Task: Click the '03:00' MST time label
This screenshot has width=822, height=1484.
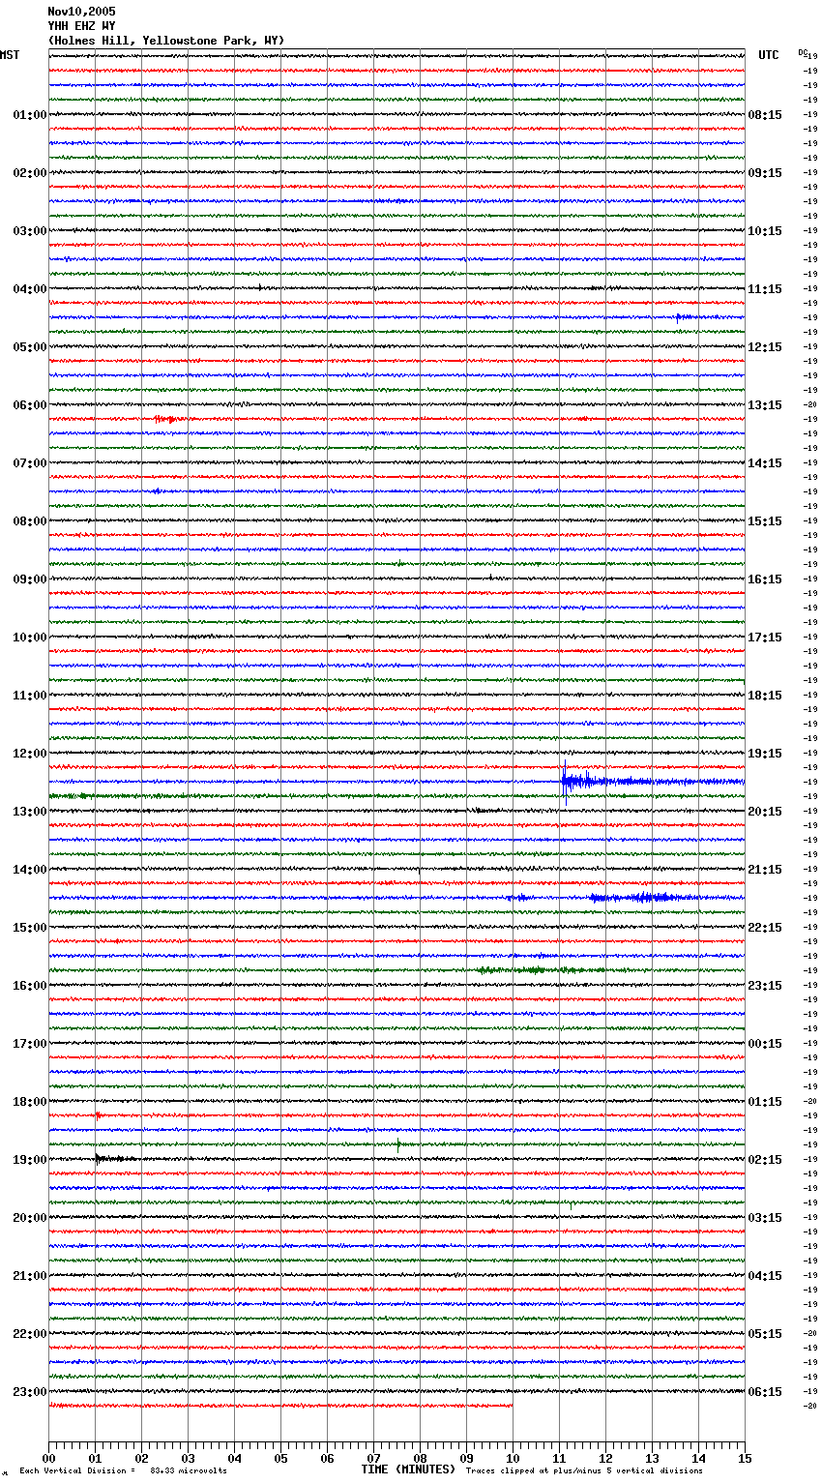Action: [30, 231]
